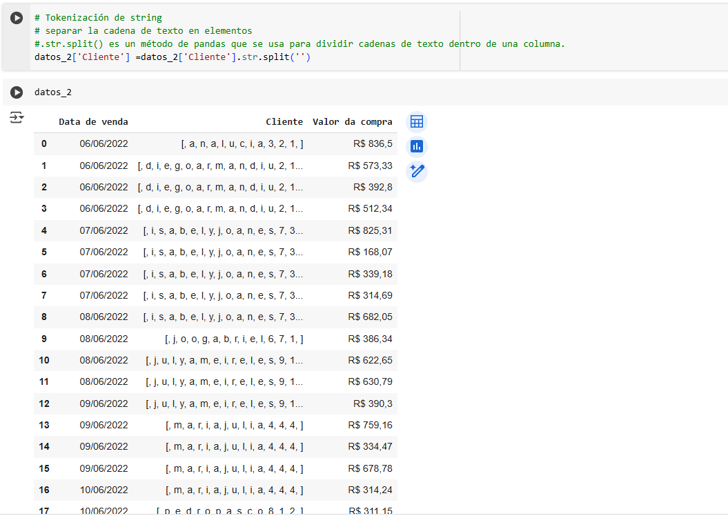Click the joao gabriel client list in row 9
Viewport: 728px width, 518px height.
[234, 339]
